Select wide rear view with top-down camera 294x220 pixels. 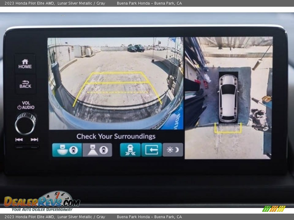click(x=67, y=150)
